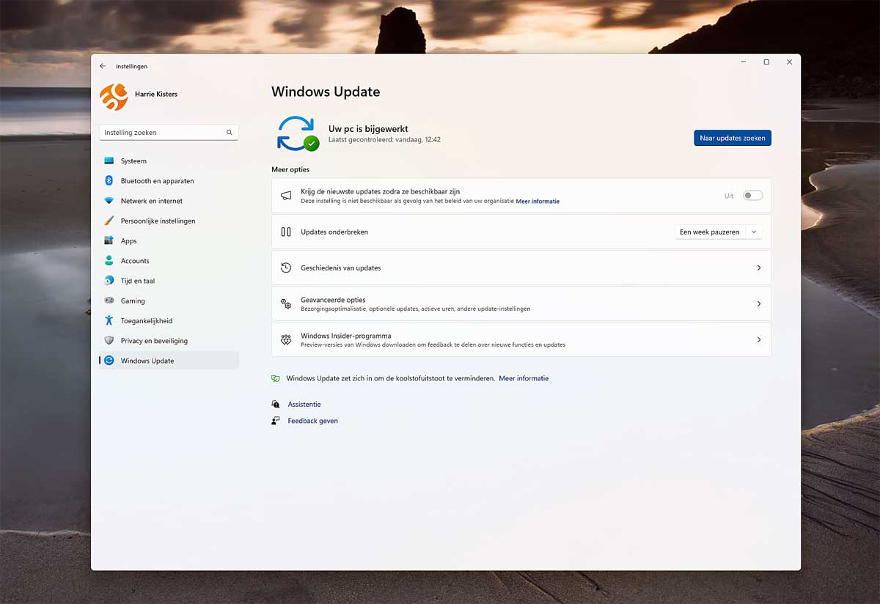The height and width of the screenshot is (604, 880).
Task: Click the back arrow next to Instellingen
Action: [x=103, y=66]
